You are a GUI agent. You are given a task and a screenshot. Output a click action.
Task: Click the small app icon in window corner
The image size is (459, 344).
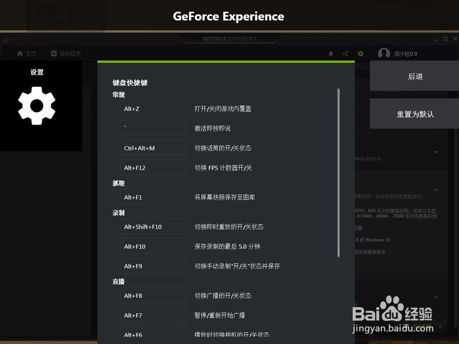pos(6,39)
